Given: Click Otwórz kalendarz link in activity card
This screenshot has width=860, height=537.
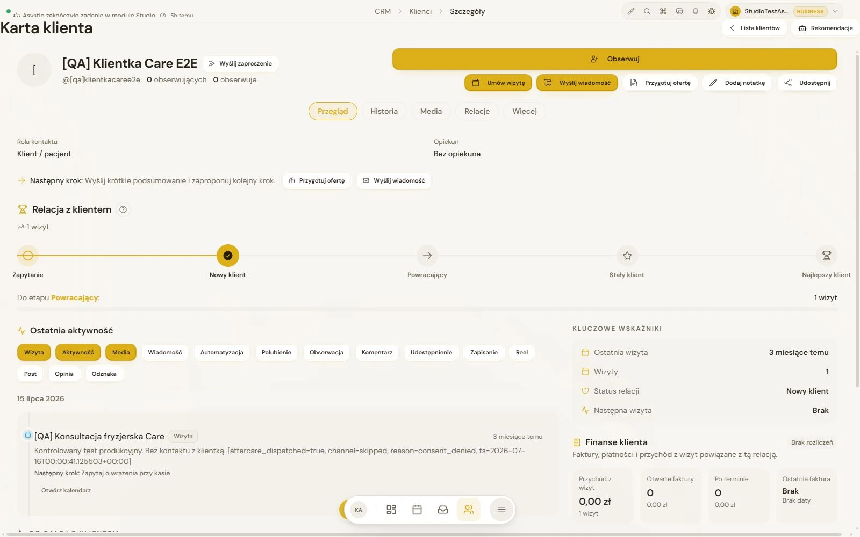Looking at the screenshot, I should [x=66, y=490].
